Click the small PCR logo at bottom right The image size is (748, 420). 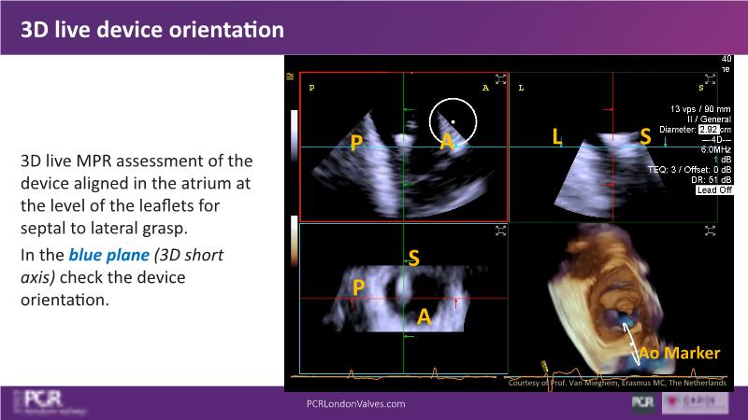tap(642, 403)
